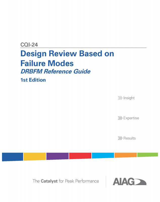160x202 pixels.
Task: Click the word Results
Action: [129, 138]
